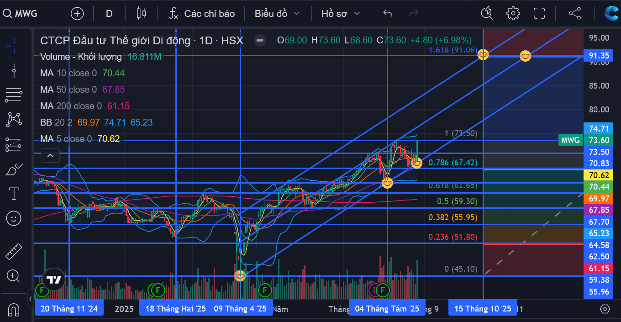Select the crosshair cursor tool
This screenshot has width=621, height=322.
tap(14, 45)
